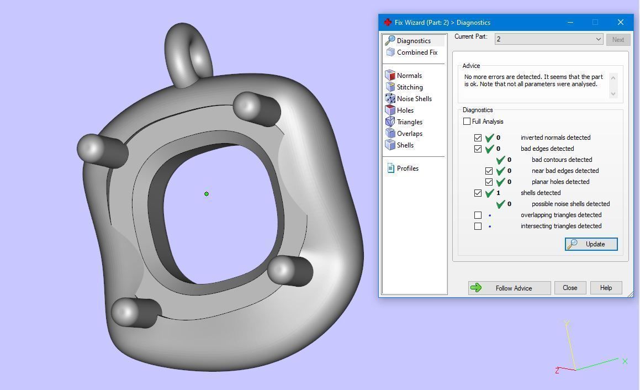
Task: Open the Current Part dropdown
Action: (549, 39)
